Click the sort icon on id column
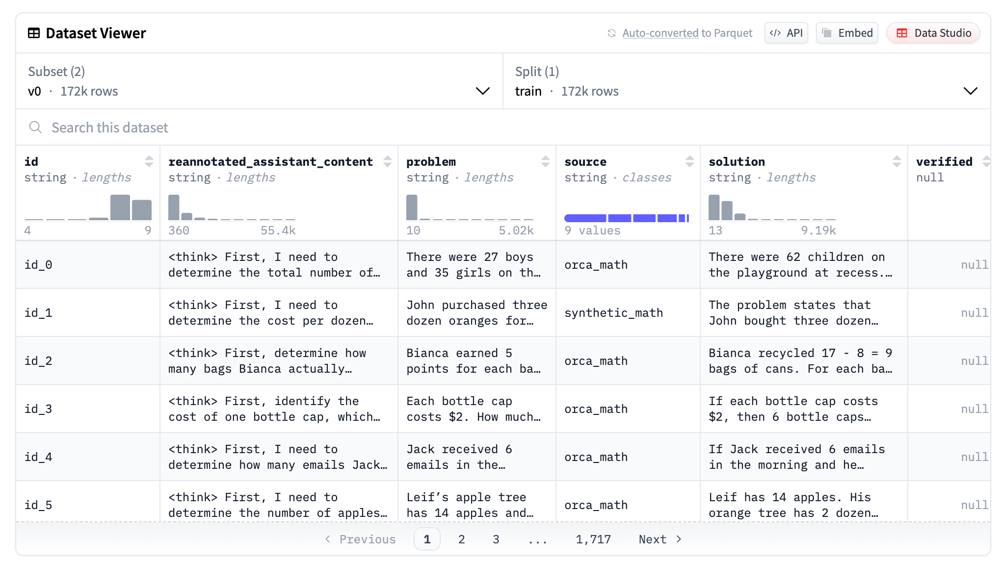Viewport: 1003px width, 562px height. click(149, 161)
